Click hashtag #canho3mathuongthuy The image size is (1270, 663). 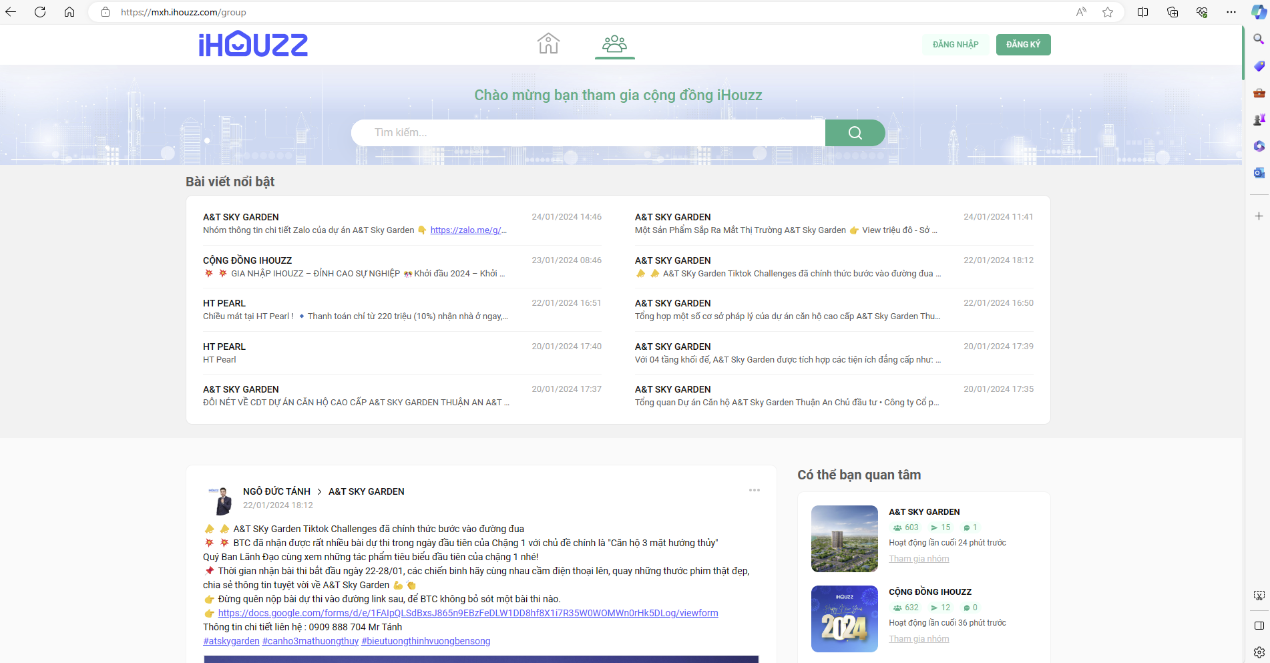310,641
